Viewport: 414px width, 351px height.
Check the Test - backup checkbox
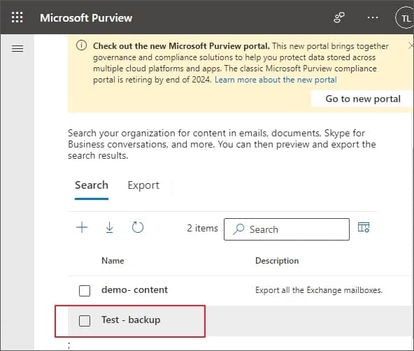pyautogui.click(x=85, y=321)
